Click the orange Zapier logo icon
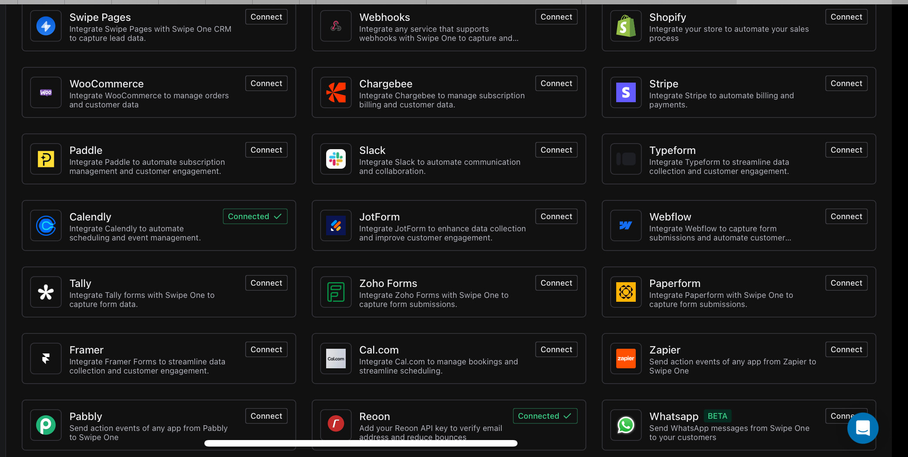The height and width of the screenshot is (457, 908). [626, 359]
